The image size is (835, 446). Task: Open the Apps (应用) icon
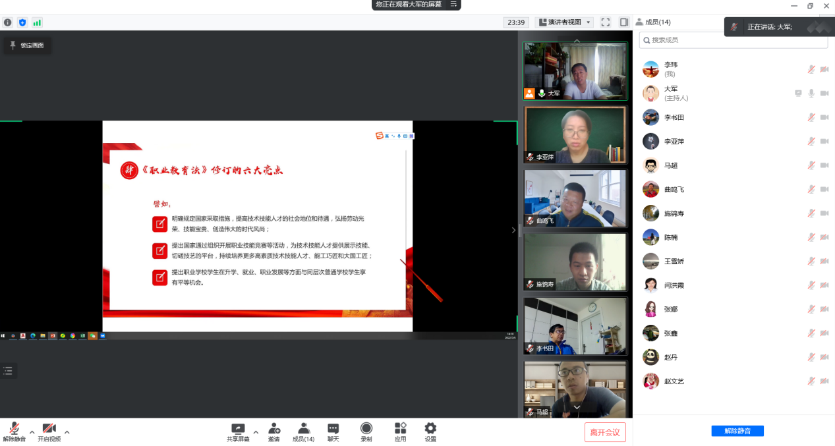(400, 432)
